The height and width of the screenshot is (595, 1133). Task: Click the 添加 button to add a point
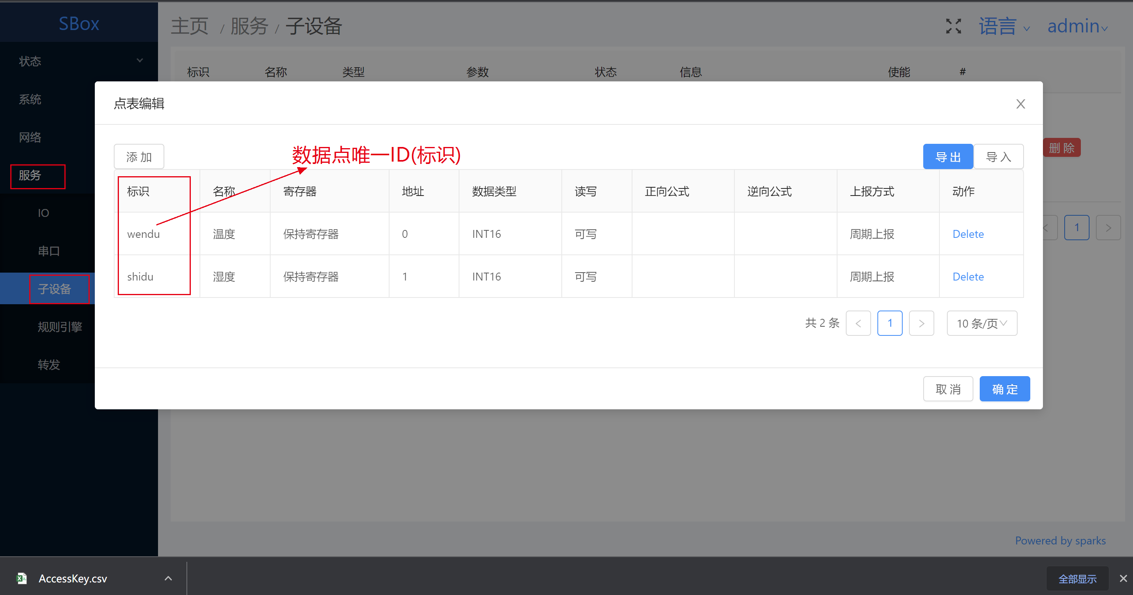pyautogui.click(x=139, y=156)
